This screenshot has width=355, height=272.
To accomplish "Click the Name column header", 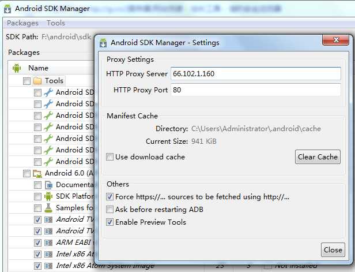I will [38, 68].
